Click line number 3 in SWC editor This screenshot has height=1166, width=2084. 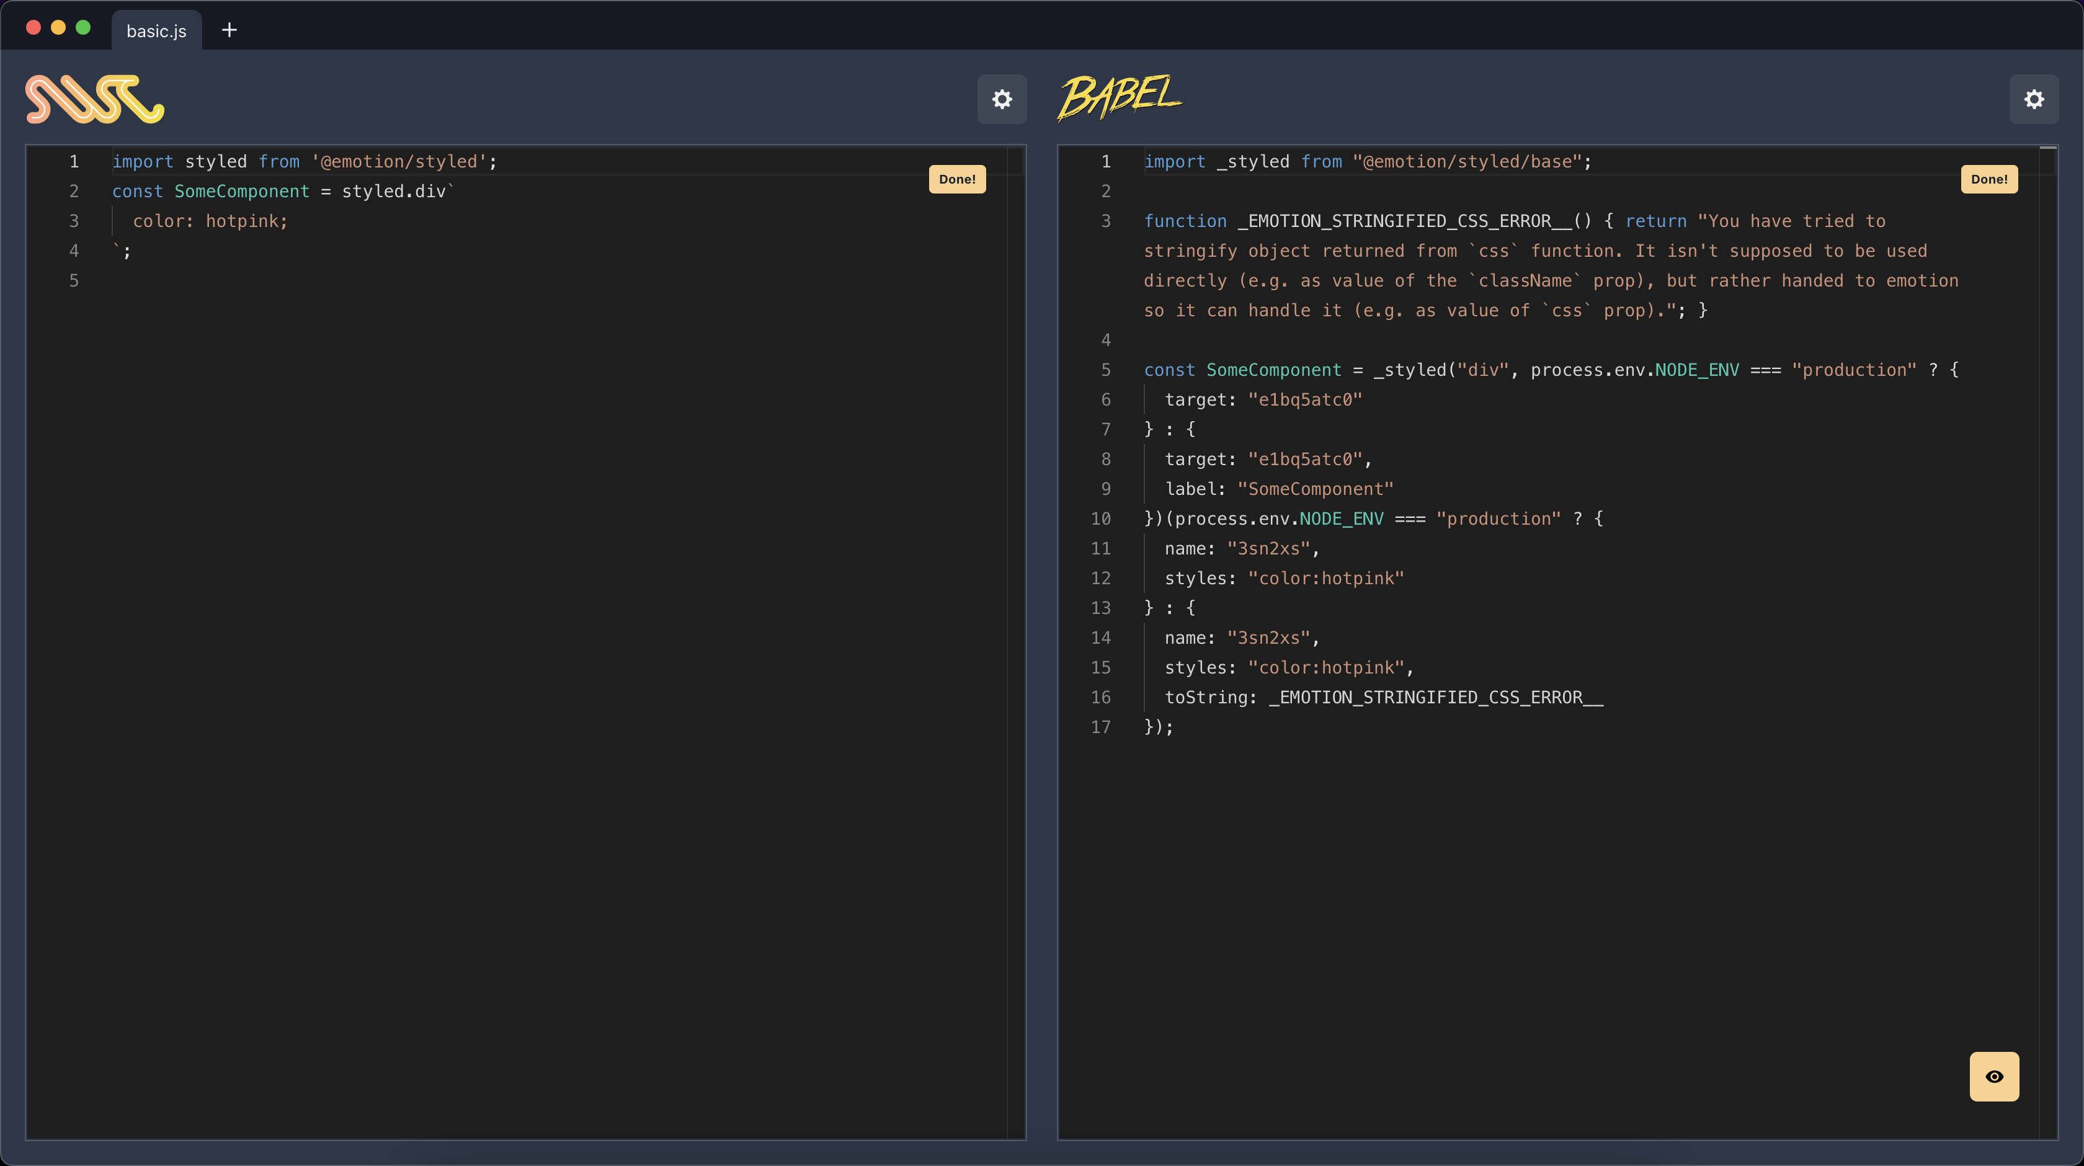point(74,221)
